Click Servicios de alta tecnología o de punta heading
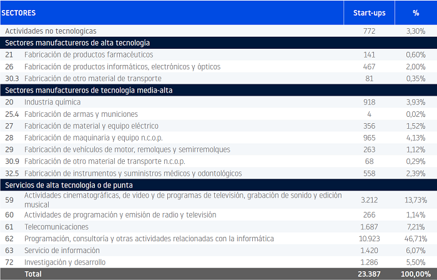 coord(69,185)
